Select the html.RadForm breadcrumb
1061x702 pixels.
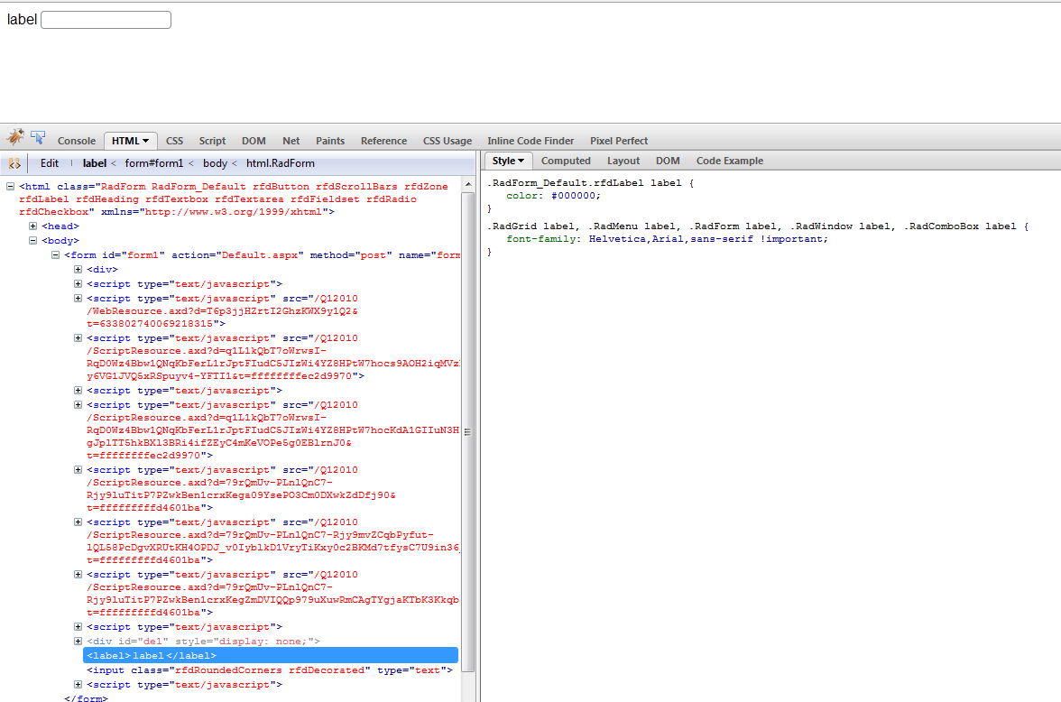[280, 163]
